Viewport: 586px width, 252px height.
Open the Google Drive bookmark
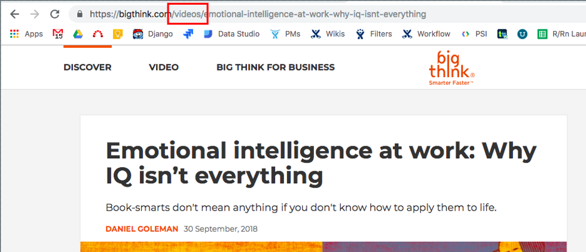click(x=78, y=34)
